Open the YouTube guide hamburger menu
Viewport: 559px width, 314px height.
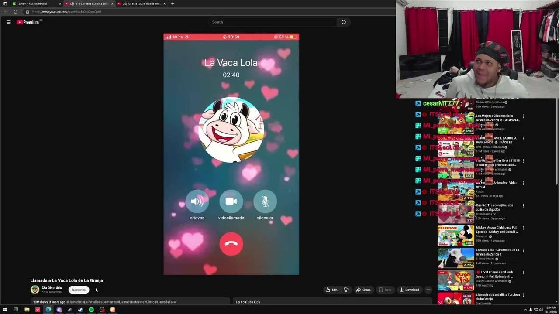coord(8,22)
